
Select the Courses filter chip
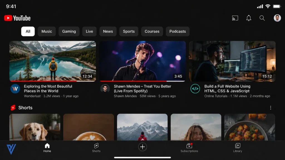152,31
